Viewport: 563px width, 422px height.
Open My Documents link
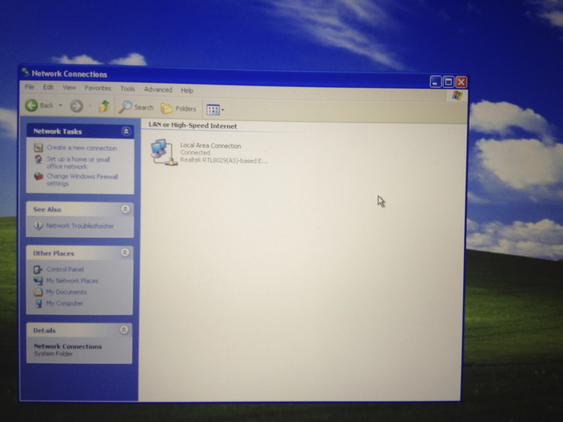pyautogui.click(x=67, y=292)
